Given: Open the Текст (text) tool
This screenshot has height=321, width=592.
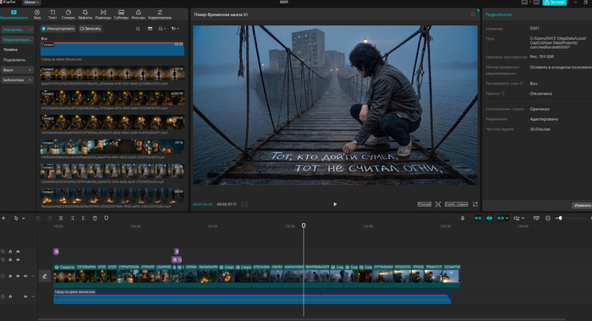Looking at the screenshot, I should (52, 14).
